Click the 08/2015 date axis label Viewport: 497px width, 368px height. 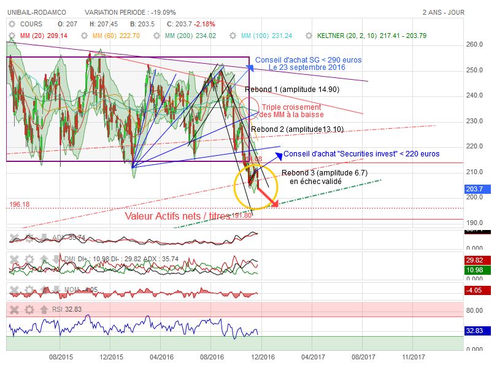(61, 357)
